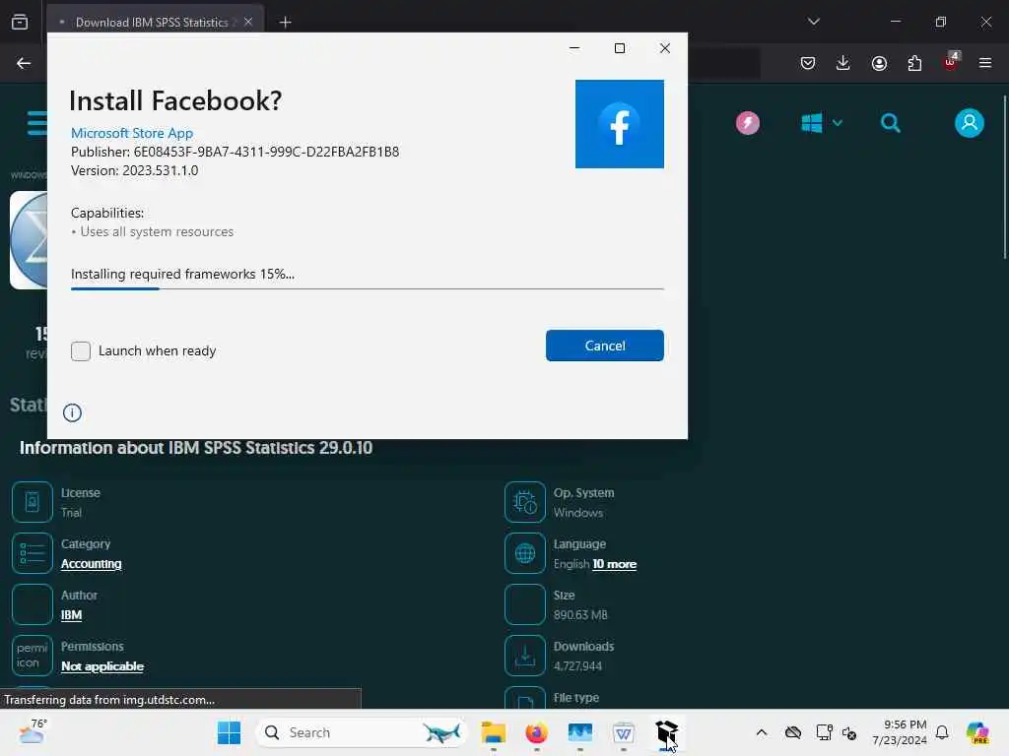Viewport: 1009px width, 756px height.
Task: Save page to Pocket icon
Action: [x=808, y=63]
